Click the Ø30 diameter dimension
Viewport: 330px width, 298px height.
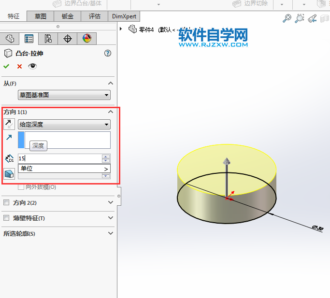point(317,228)
